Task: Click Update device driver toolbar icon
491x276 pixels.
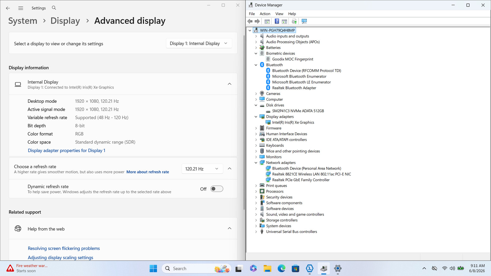Action: pyautogui.click(x=294, y=21)
